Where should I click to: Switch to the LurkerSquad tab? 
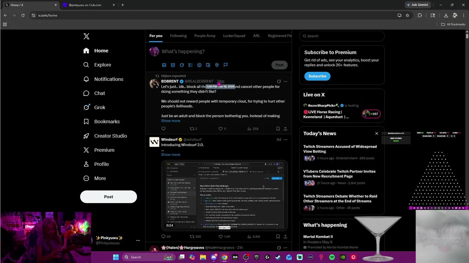pos(234,36)
